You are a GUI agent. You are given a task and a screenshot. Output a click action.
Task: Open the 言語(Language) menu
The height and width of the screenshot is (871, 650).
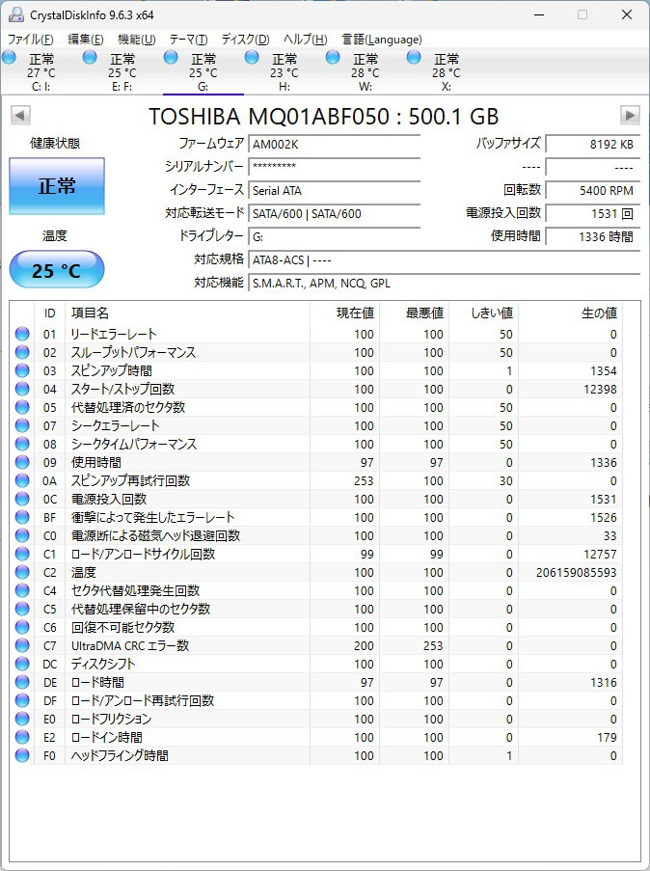(x=382, y=40)
